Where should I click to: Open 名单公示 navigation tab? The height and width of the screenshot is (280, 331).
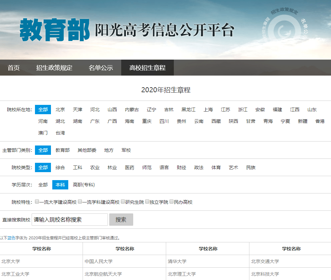(x=101, y=68)
